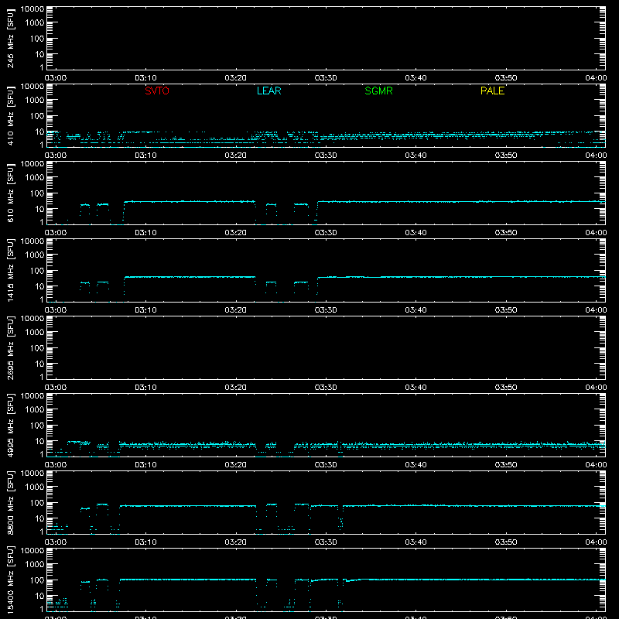The height and width of the screenshot is (619, 619).
Task: Click the 03:10 time label under 1415 MHz plot
Action: [x=145, y=310]
